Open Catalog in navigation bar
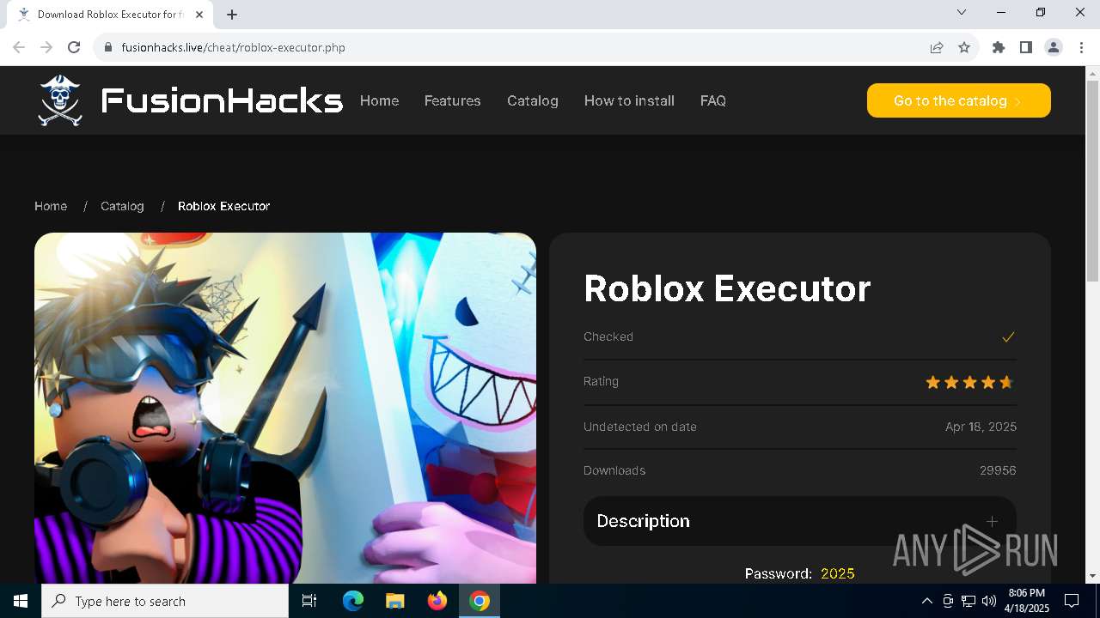The image size is (1100, 618). [x=533, y=100]
